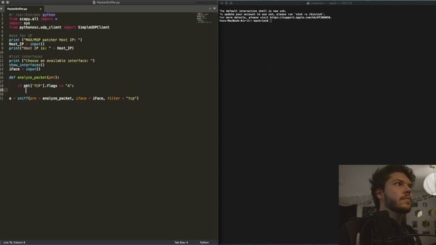
Task: Click the close button of the Terminal window
Action: (222, 3)
